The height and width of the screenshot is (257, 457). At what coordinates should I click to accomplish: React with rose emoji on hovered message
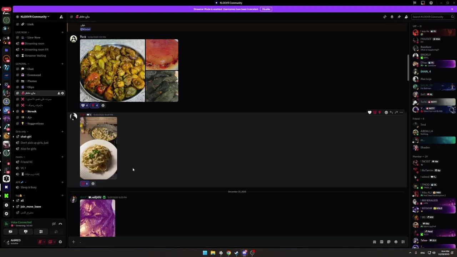380,112
